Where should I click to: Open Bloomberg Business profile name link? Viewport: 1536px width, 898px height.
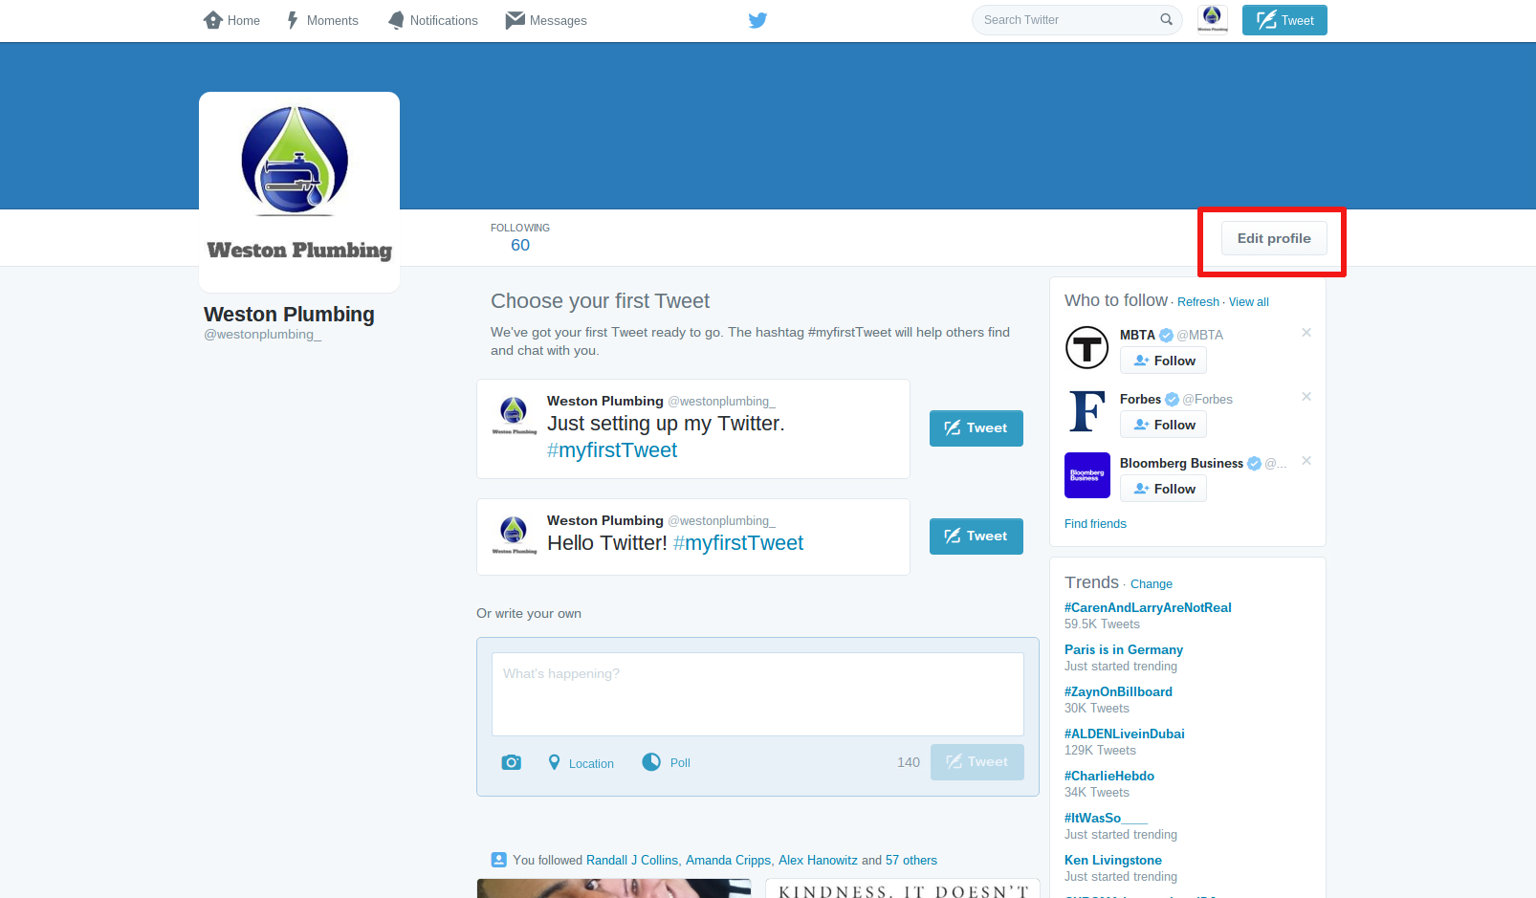tap(1181, 463)
